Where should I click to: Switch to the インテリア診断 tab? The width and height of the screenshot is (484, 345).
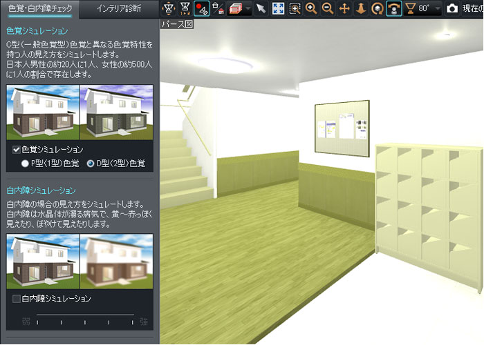(118, 9)
